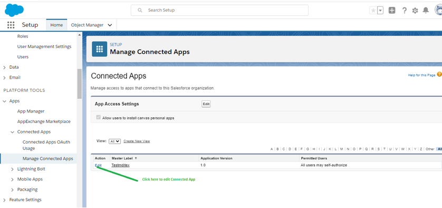Open the setup gear icon
This screenshot has height=208, width=442.
415,11
